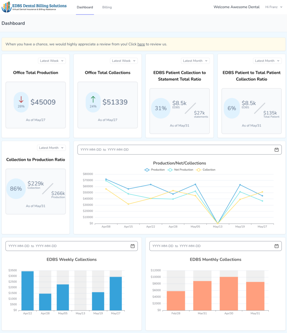Click 'Welcome Awesome Dental' text

point(237,7)
